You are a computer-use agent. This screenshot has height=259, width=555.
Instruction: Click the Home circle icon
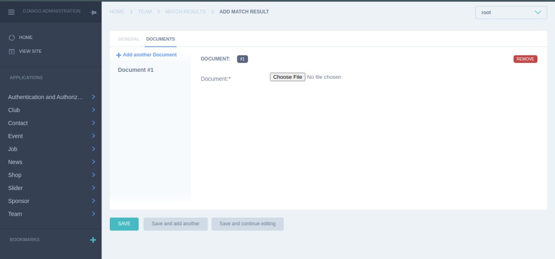[12, 38]
